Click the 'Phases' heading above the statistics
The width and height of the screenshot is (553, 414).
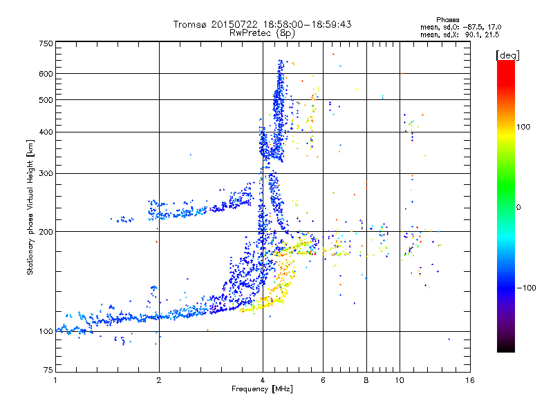(x=447, y=20)
